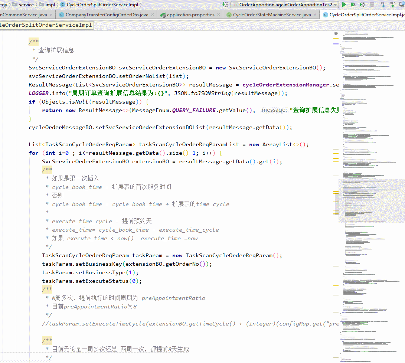Start debugging with the green bug icon
The width and height of the screenshot is (405, 363).
point(353,4)
